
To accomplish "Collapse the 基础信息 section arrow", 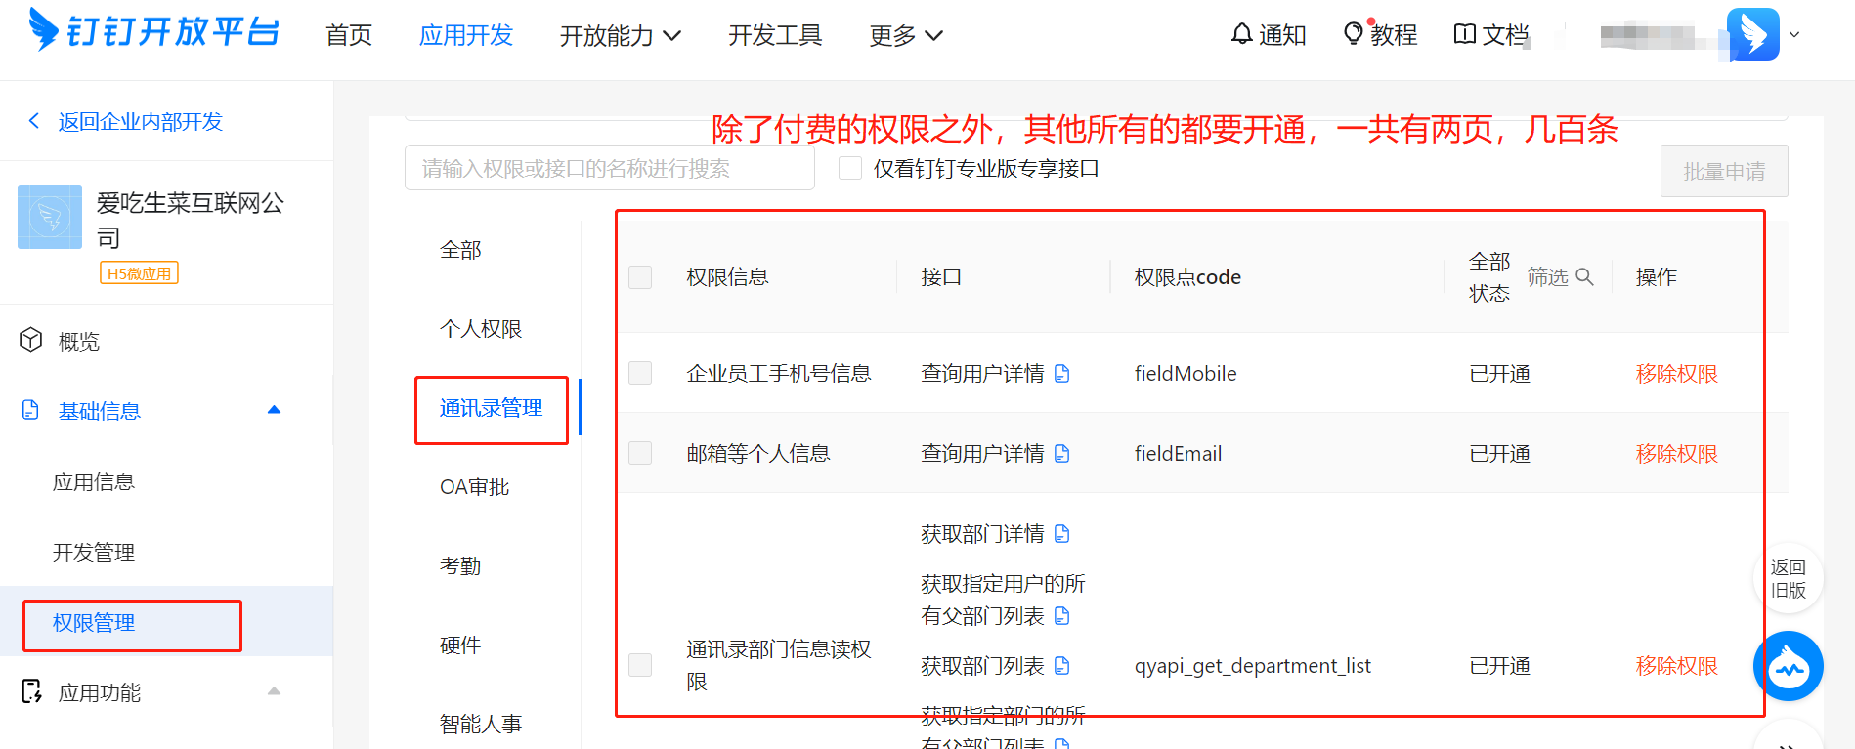I will coord(275,410).
